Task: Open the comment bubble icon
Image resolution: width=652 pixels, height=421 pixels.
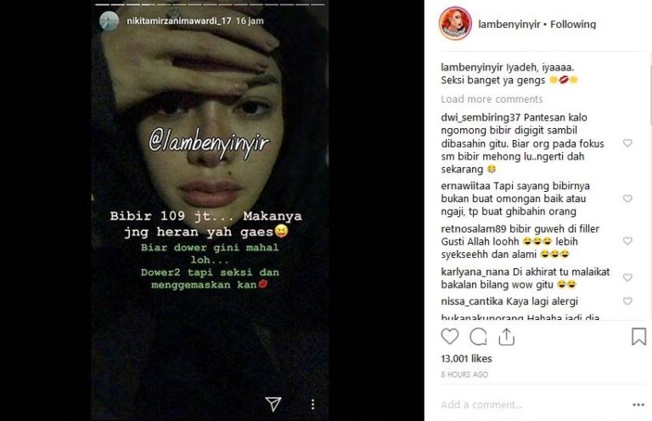Action: (478, 337)
